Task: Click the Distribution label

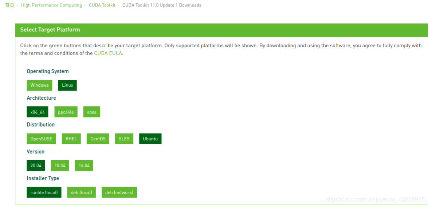Action: 41,124
